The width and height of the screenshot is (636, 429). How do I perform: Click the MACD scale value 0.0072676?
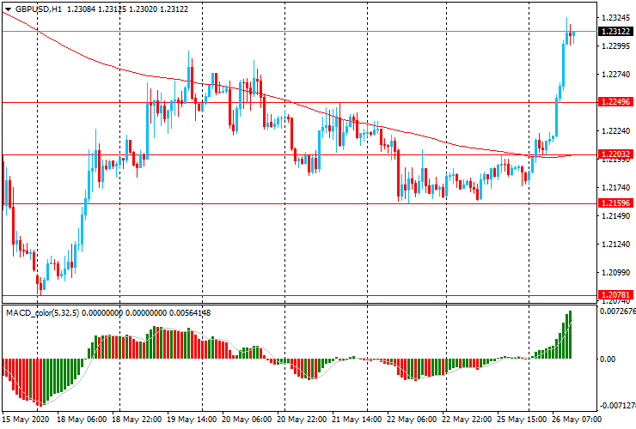pyautogui.click(x=617, y=311)
